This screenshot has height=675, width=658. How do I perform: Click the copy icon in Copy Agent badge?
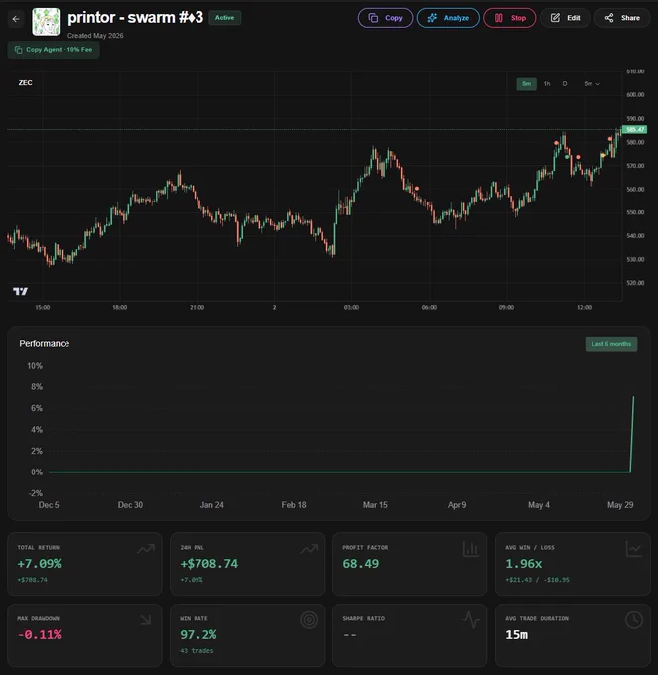18,50
